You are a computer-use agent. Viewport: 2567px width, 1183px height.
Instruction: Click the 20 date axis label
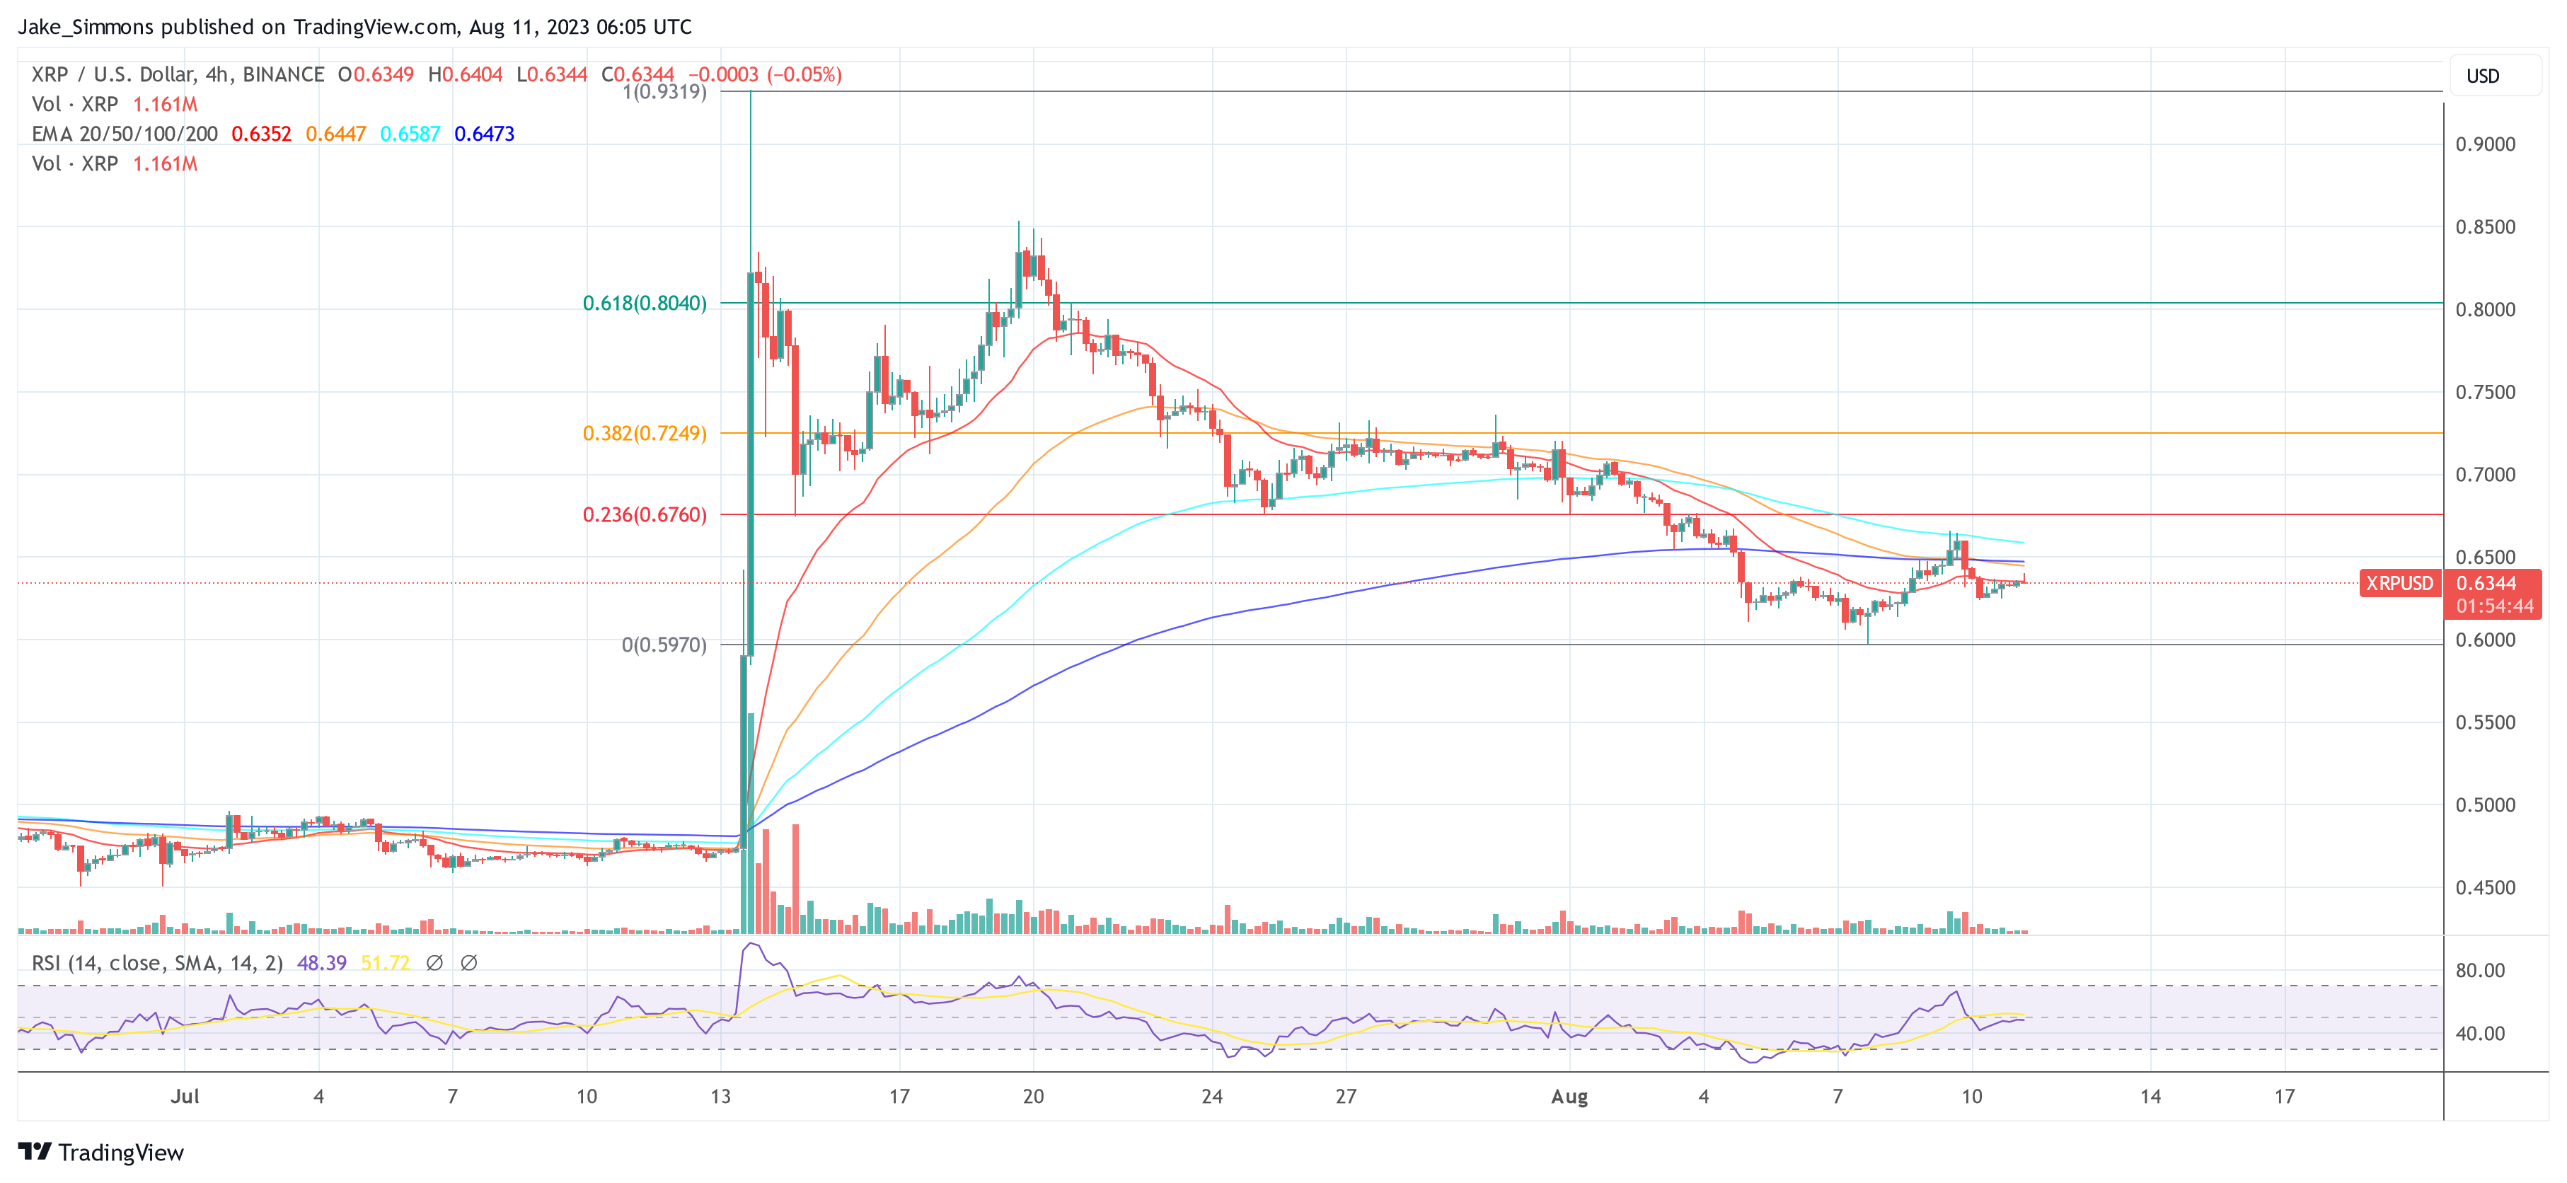point(1033,1096)
